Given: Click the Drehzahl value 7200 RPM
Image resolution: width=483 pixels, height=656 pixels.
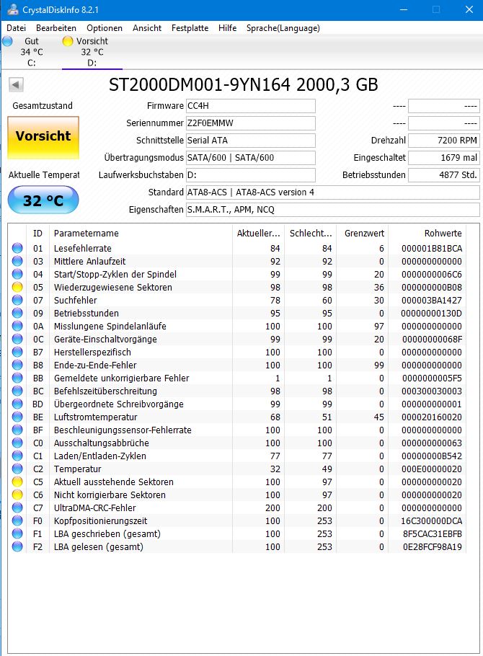Looking at the screenshot, I should click(x=443, y=140).
